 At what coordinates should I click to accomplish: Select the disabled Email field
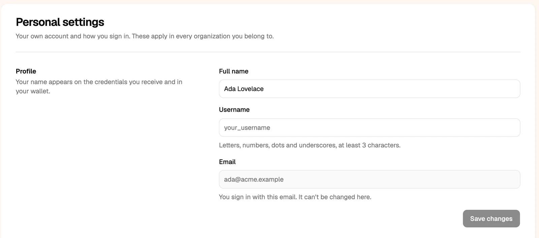click(x=370, y=179)
